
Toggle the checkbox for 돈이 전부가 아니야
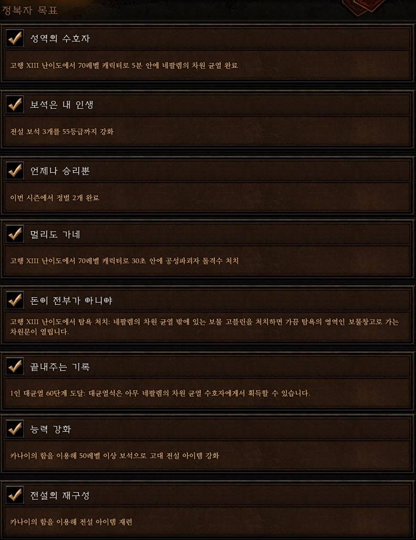[15, 300]
